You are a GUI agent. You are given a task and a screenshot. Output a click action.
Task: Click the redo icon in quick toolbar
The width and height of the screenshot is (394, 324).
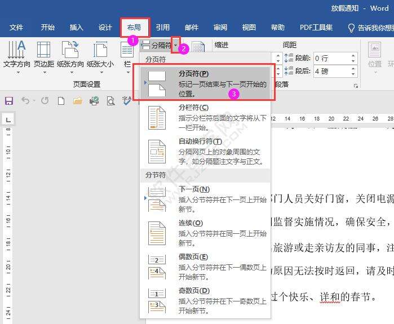point(45,101)
